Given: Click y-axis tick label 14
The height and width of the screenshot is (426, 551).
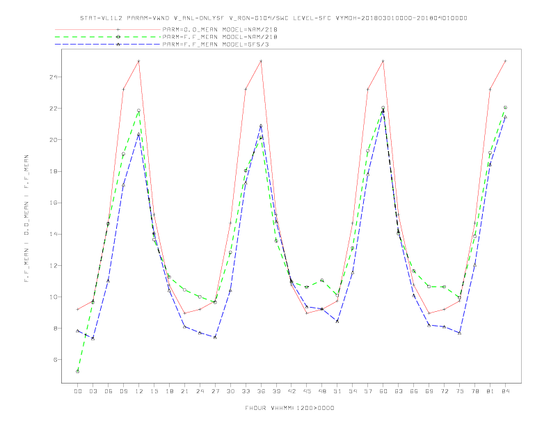Looking at the screenshot, I should (54, 234).
